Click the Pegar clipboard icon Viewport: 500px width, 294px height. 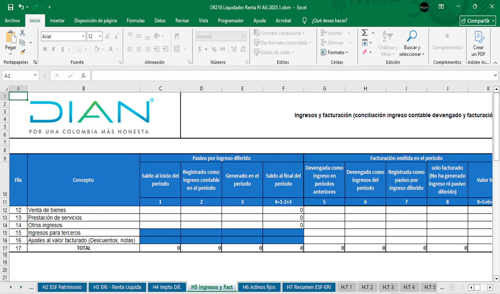click(11, 37)
